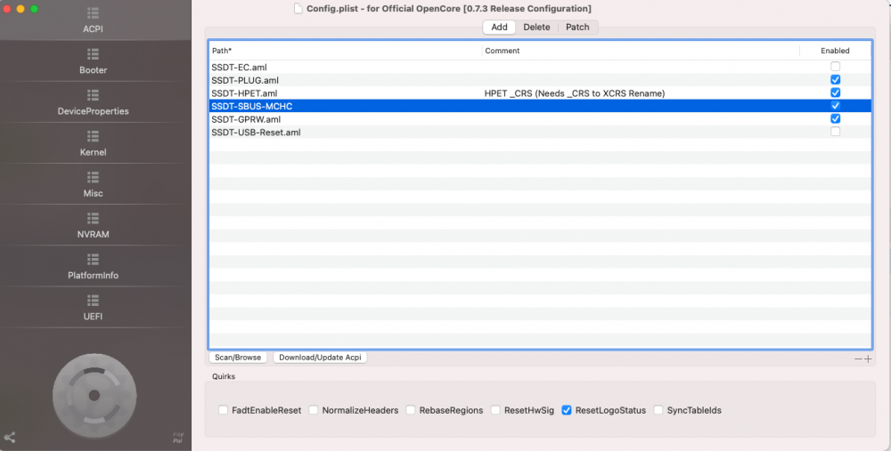Click the Enabled column header

[x=835, y=51]
